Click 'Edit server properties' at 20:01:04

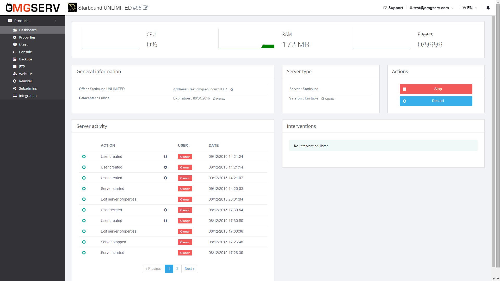click(119, 199)
